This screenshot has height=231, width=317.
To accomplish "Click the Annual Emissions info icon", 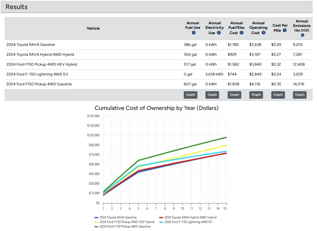I will pyautogui.click(x=302, y=35).
